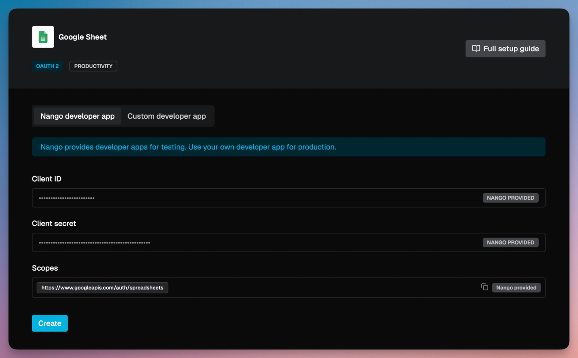Click the Create button
578x358 pixels.
[x=50, y=323]
